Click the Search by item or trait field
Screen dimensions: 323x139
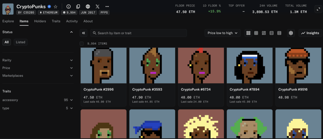[x=138, y=33]
